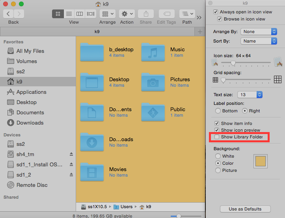Viewport: 285px width, 218px height.
Task: Select the k9 tab in tab bar
Action: coord(97,32)
